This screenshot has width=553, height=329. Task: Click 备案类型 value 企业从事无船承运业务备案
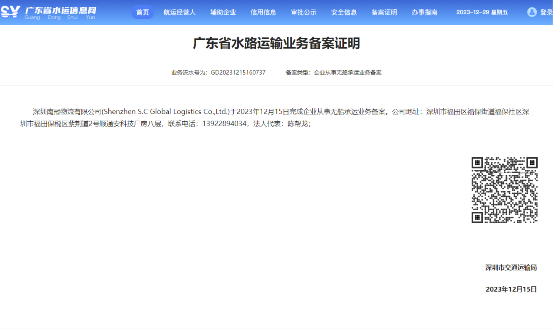click(348, 72)
